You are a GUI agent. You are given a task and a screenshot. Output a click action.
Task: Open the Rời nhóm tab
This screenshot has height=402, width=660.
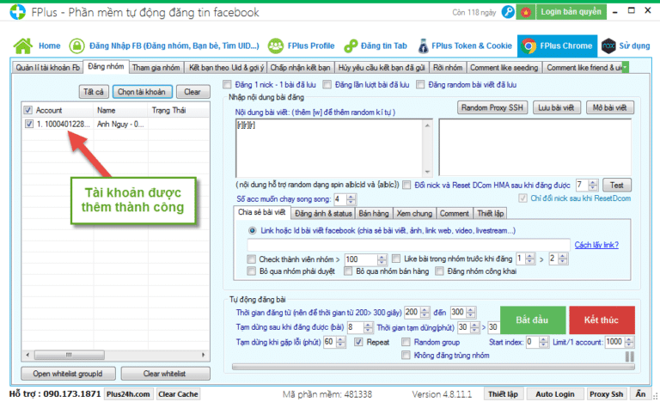[x=448, y=67]
